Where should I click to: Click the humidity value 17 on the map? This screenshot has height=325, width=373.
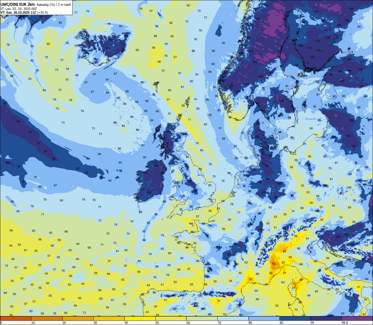(x=294, y=288)
